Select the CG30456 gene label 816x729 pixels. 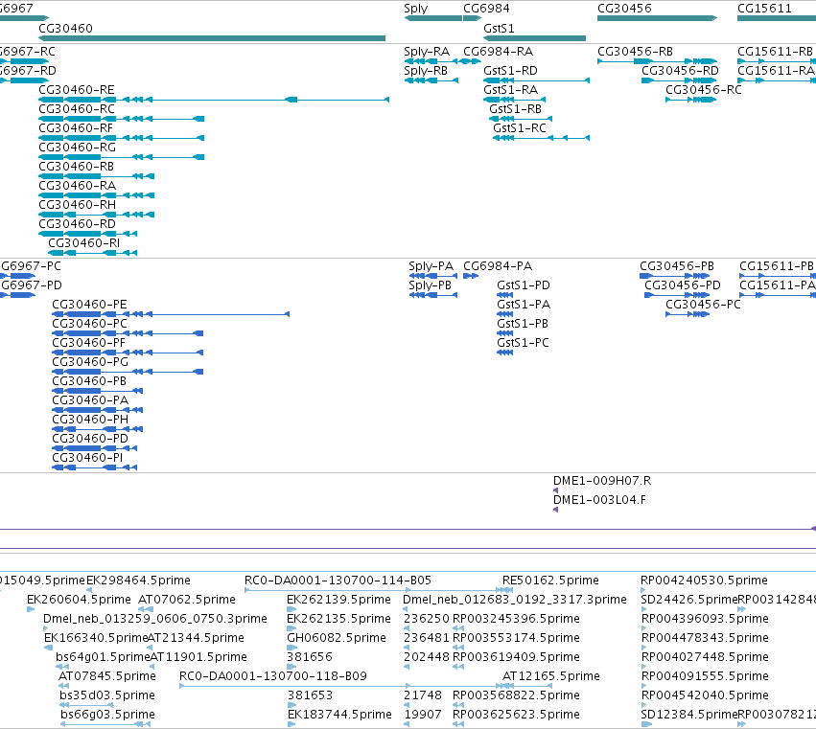624,9
